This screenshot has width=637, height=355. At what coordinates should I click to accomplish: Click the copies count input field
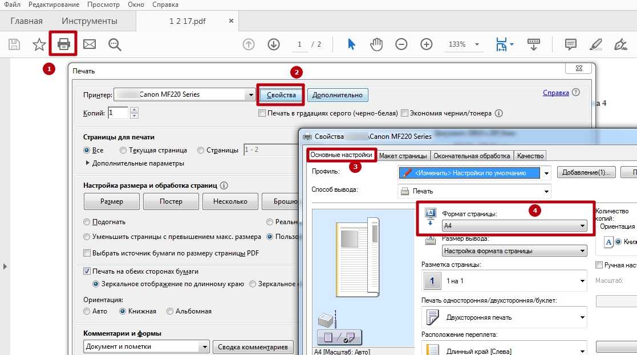point(118,113)
